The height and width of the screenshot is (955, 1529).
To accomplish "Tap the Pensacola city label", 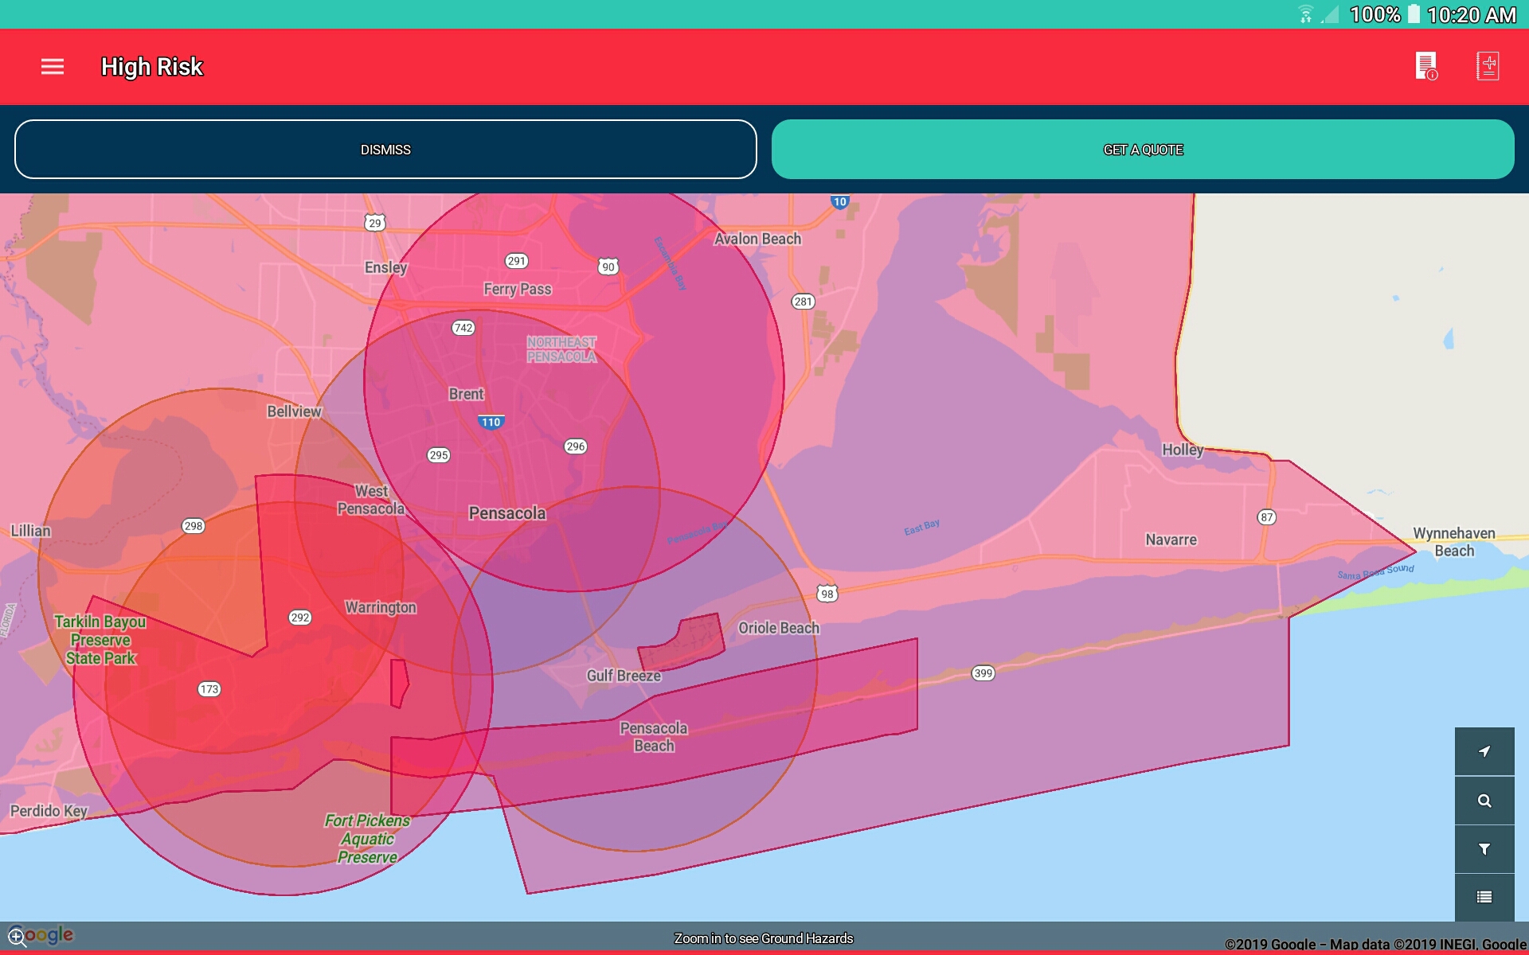I will pos(507,513).
